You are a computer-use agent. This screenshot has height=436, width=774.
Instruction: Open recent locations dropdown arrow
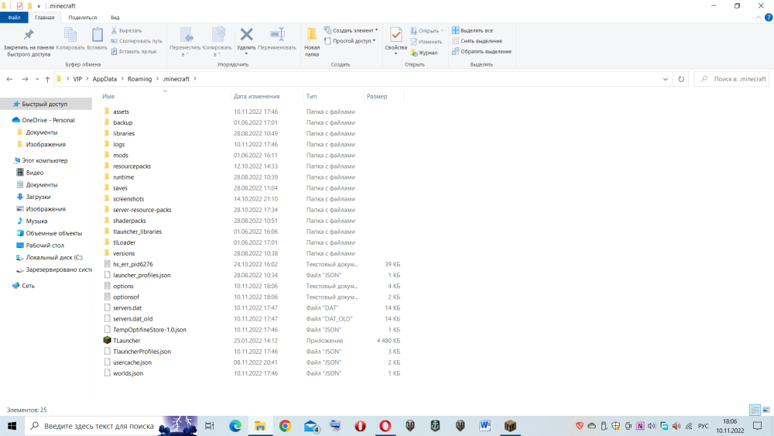[x=37, y=79]
